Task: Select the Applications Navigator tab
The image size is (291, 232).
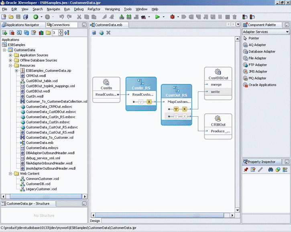Action: 23,25
